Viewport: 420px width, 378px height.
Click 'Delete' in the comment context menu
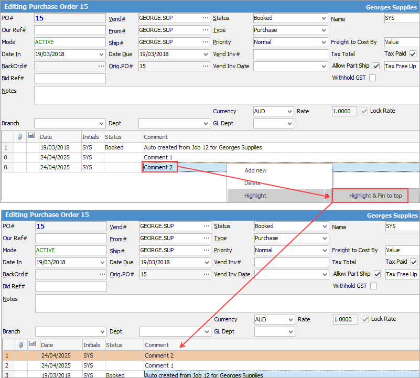pos(252,183)
